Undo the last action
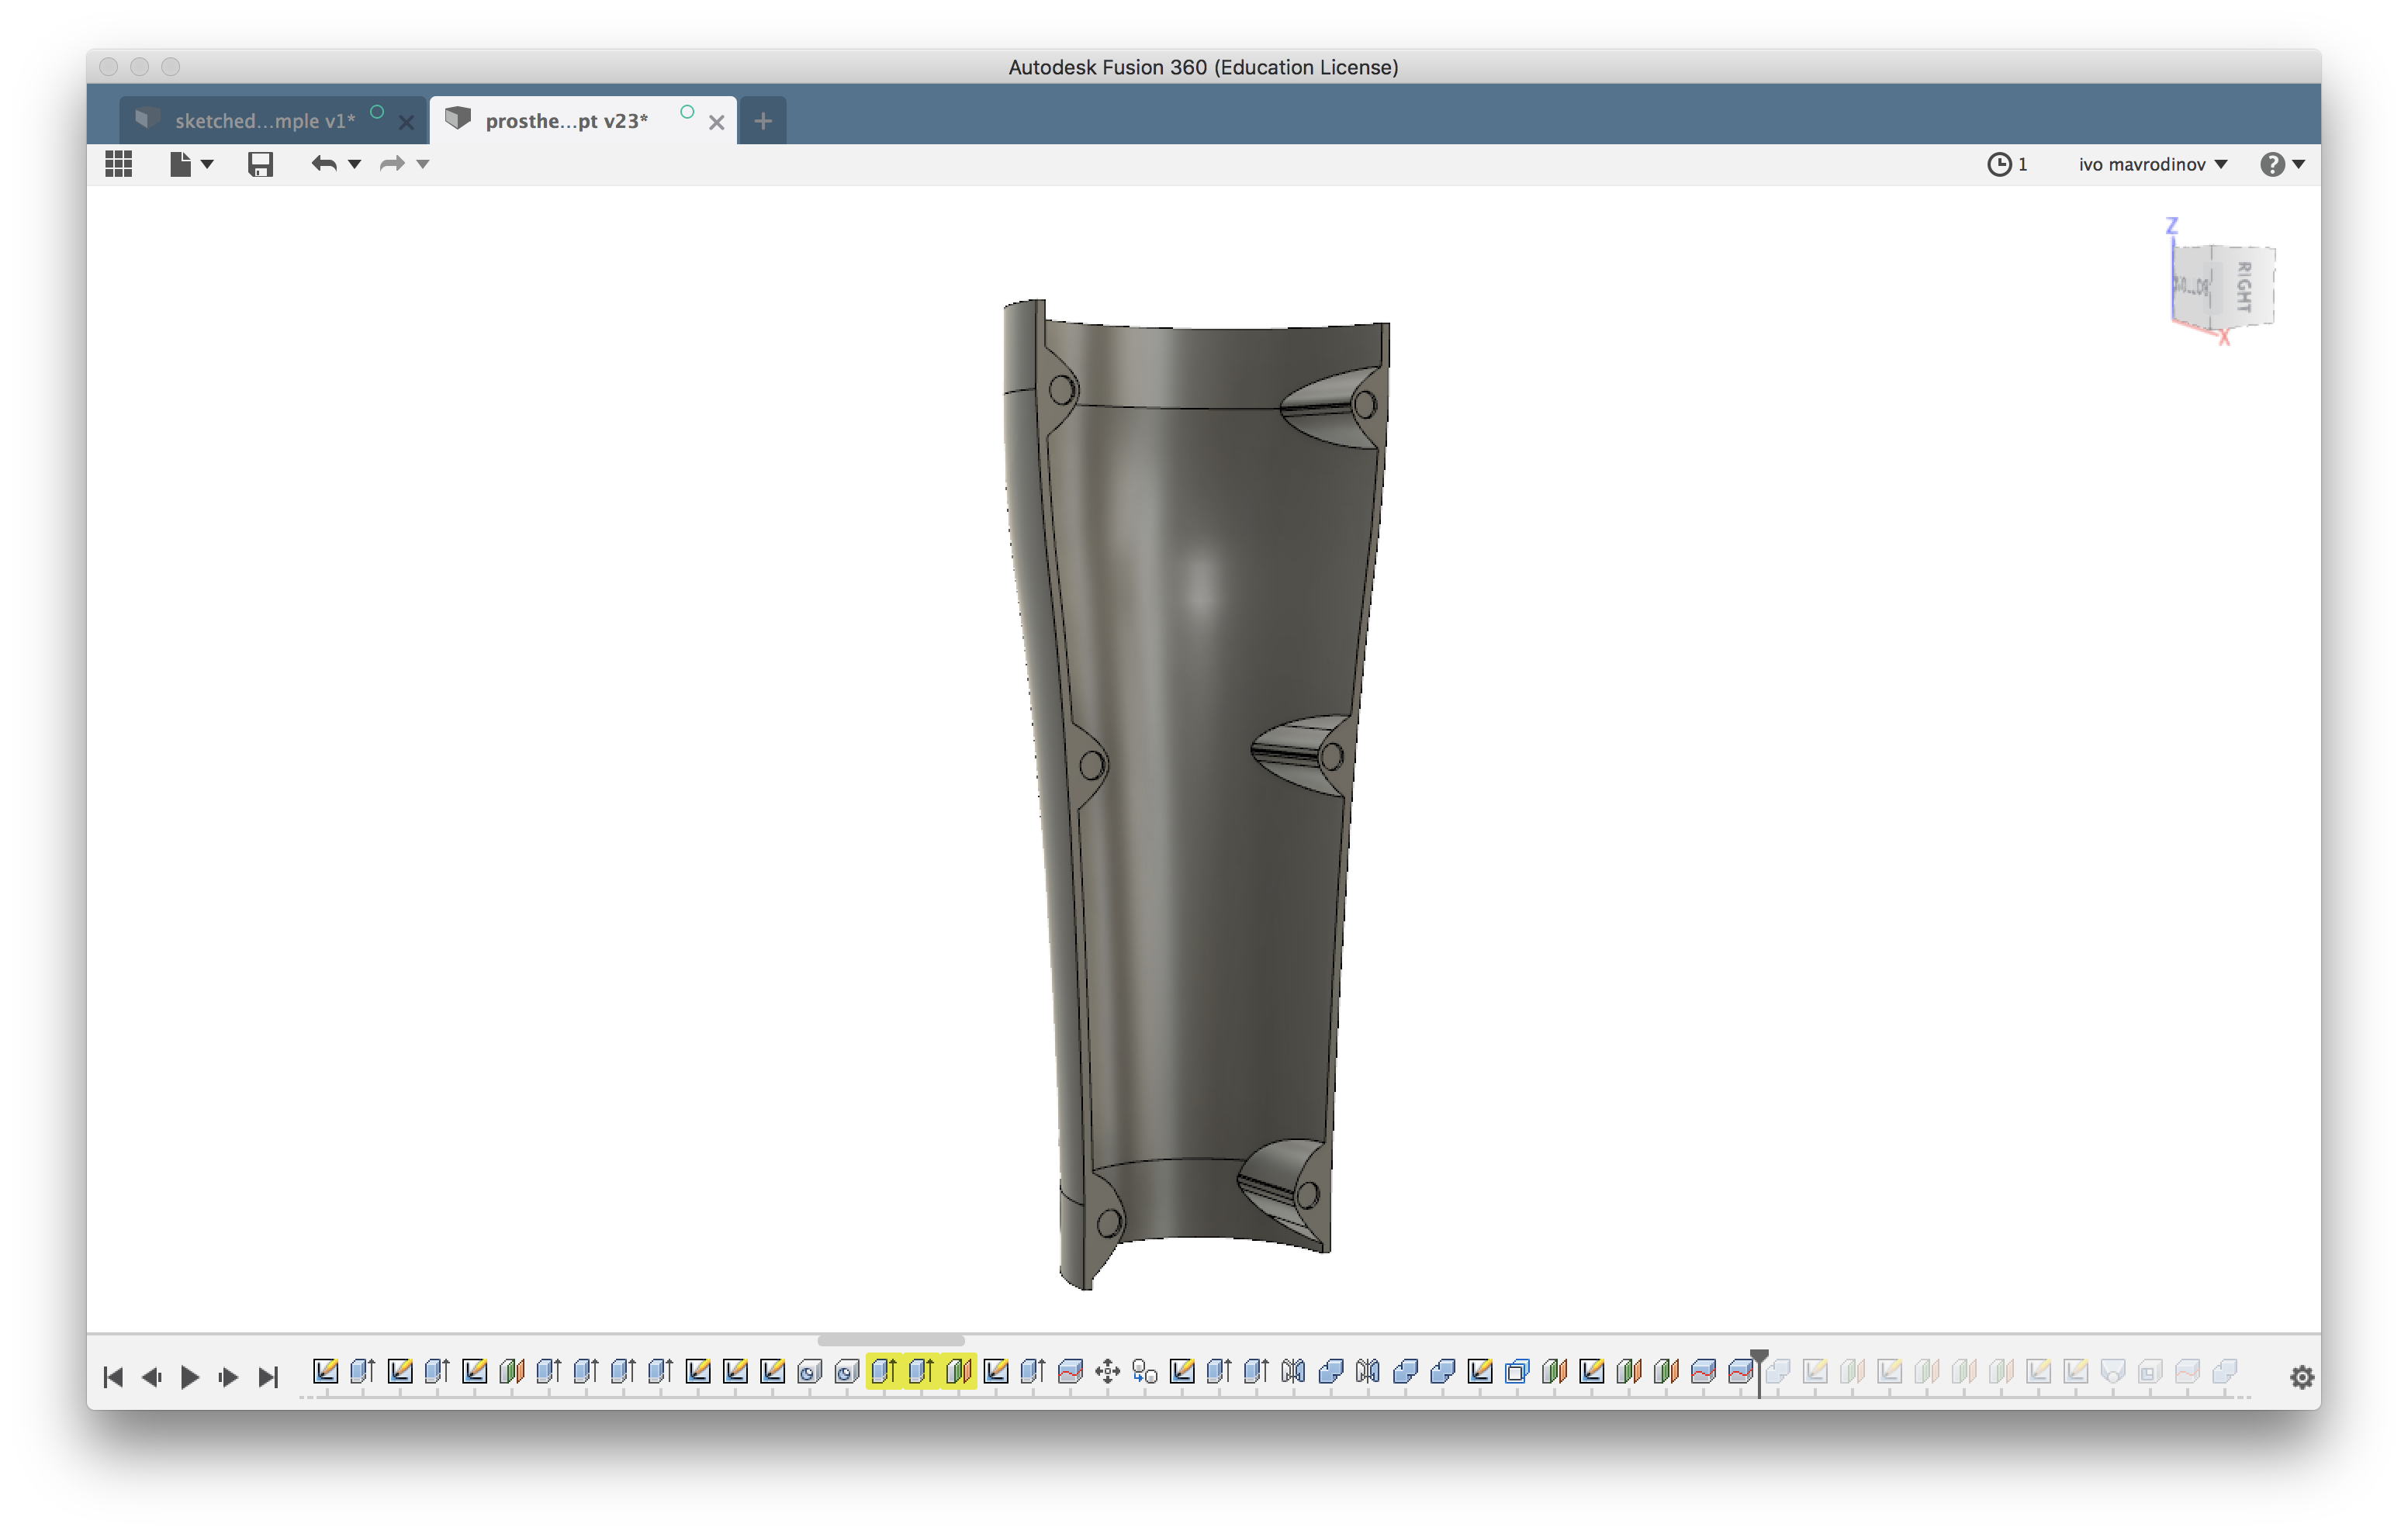Viewport: 2408px width, 1534px height. tap(323, 164)
